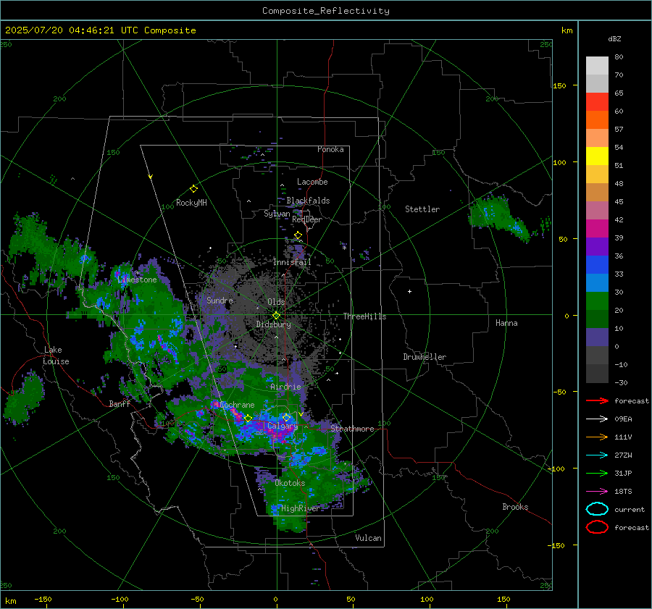Click the Brooks label
The height and width of the screenshot is (609, 652).
515,507
